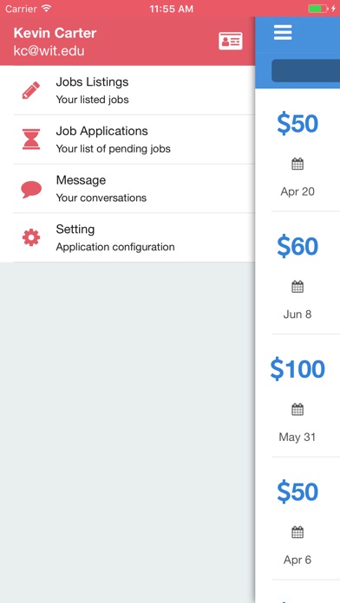Click the speech bubble Message icon
This screenshot has width=340, height=603.
[x=31, y=189]
